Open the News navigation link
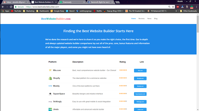This screenshot has height=111, width=199. click(149, 19)
